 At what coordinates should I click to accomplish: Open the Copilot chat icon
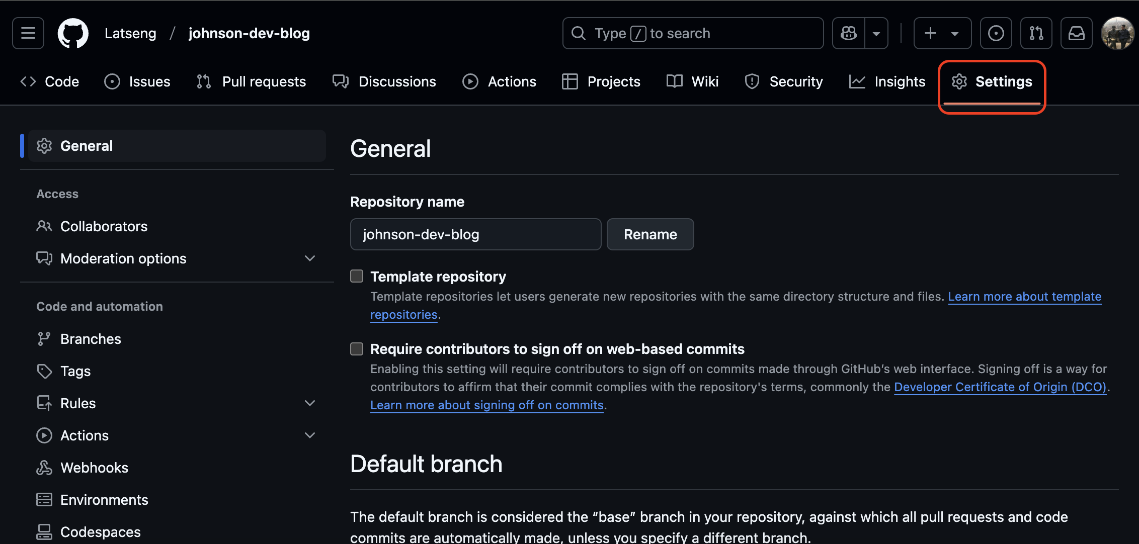(849, 33)
